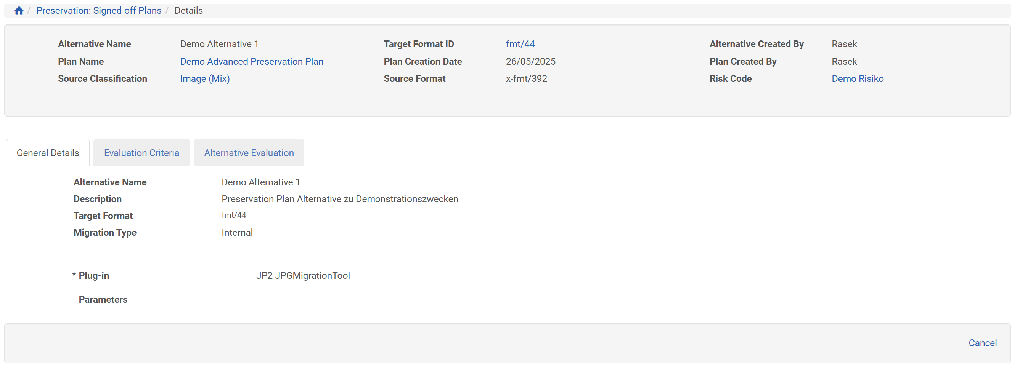This screenshot has width=1020, height=369.
Task: Open the Demo Risiko risk code
Action: (x=857, y=79)
